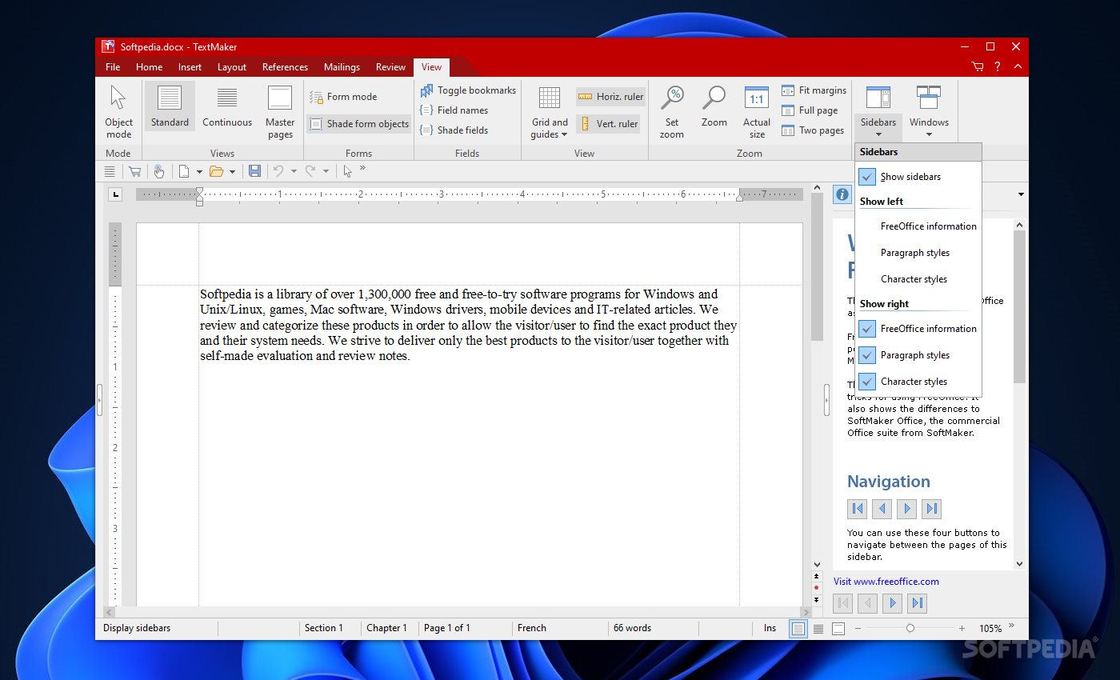Toggle Shade form objects
The image size is (1120, 680).
[x=358, y=124]
